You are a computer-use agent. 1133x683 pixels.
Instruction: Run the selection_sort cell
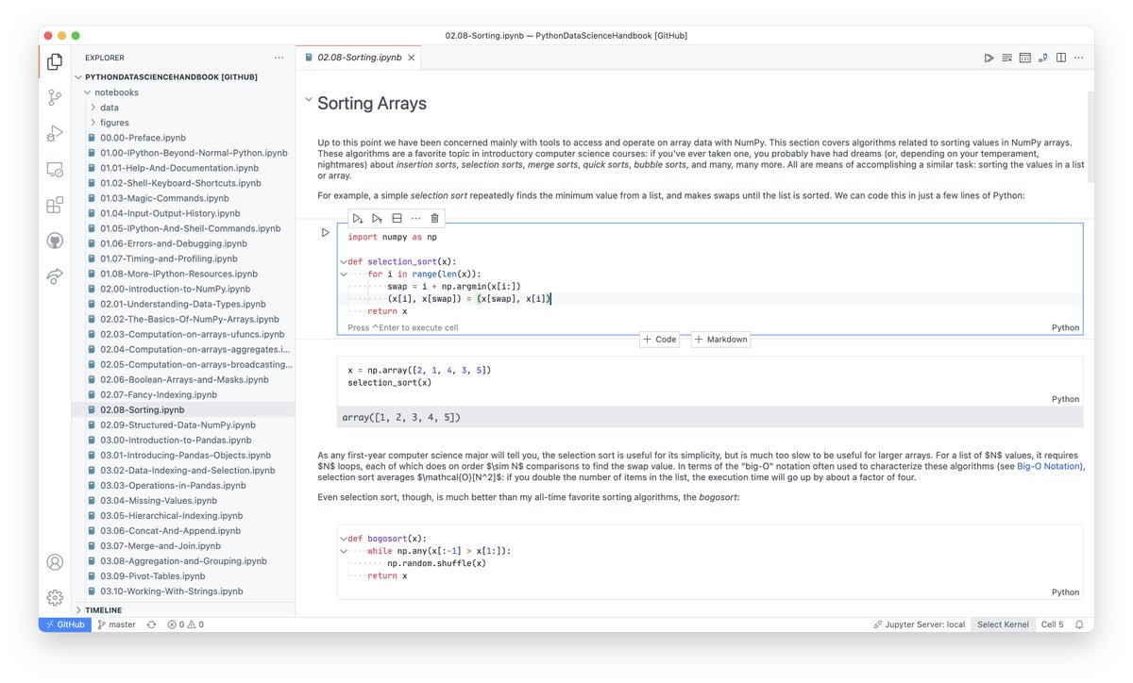pos(326,232)
